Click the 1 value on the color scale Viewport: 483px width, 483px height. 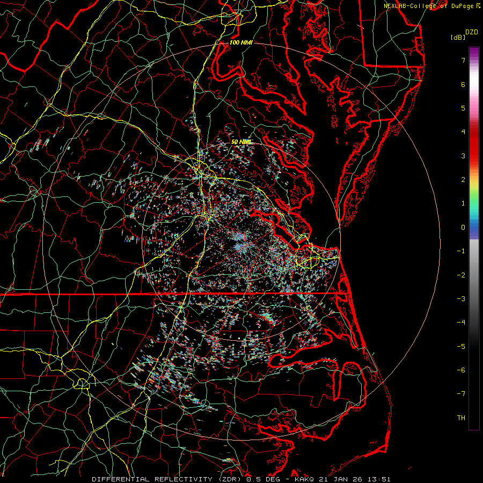click(463, 203)
